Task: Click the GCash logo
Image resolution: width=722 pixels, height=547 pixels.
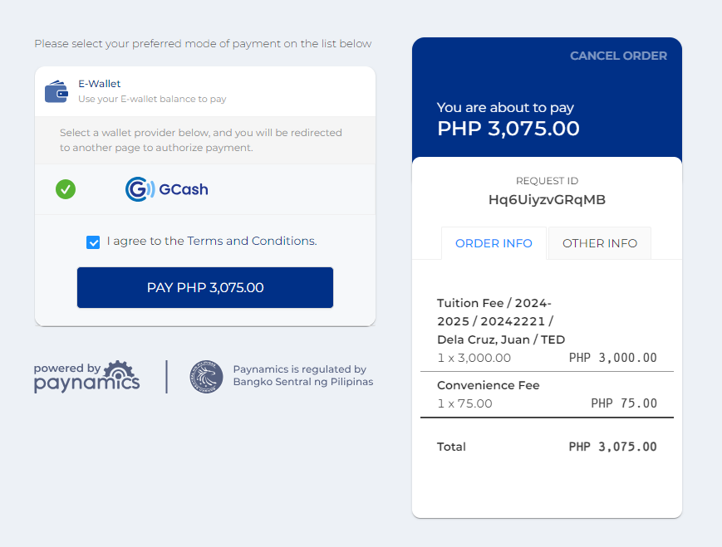Action: click(x=167, y=189)
